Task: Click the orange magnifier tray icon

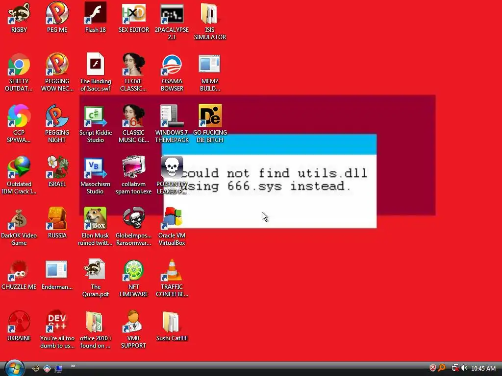Action: click(x=442, y=368)
